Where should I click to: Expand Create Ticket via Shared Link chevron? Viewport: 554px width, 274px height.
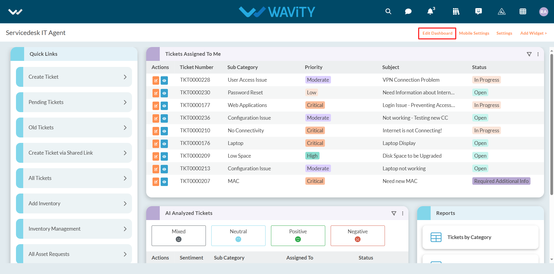point(125,153)
